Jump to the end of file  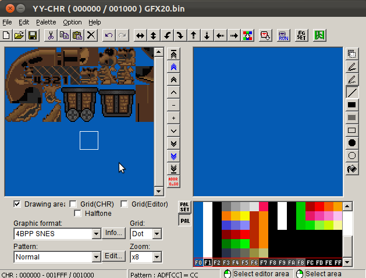(x=173, y=169)
